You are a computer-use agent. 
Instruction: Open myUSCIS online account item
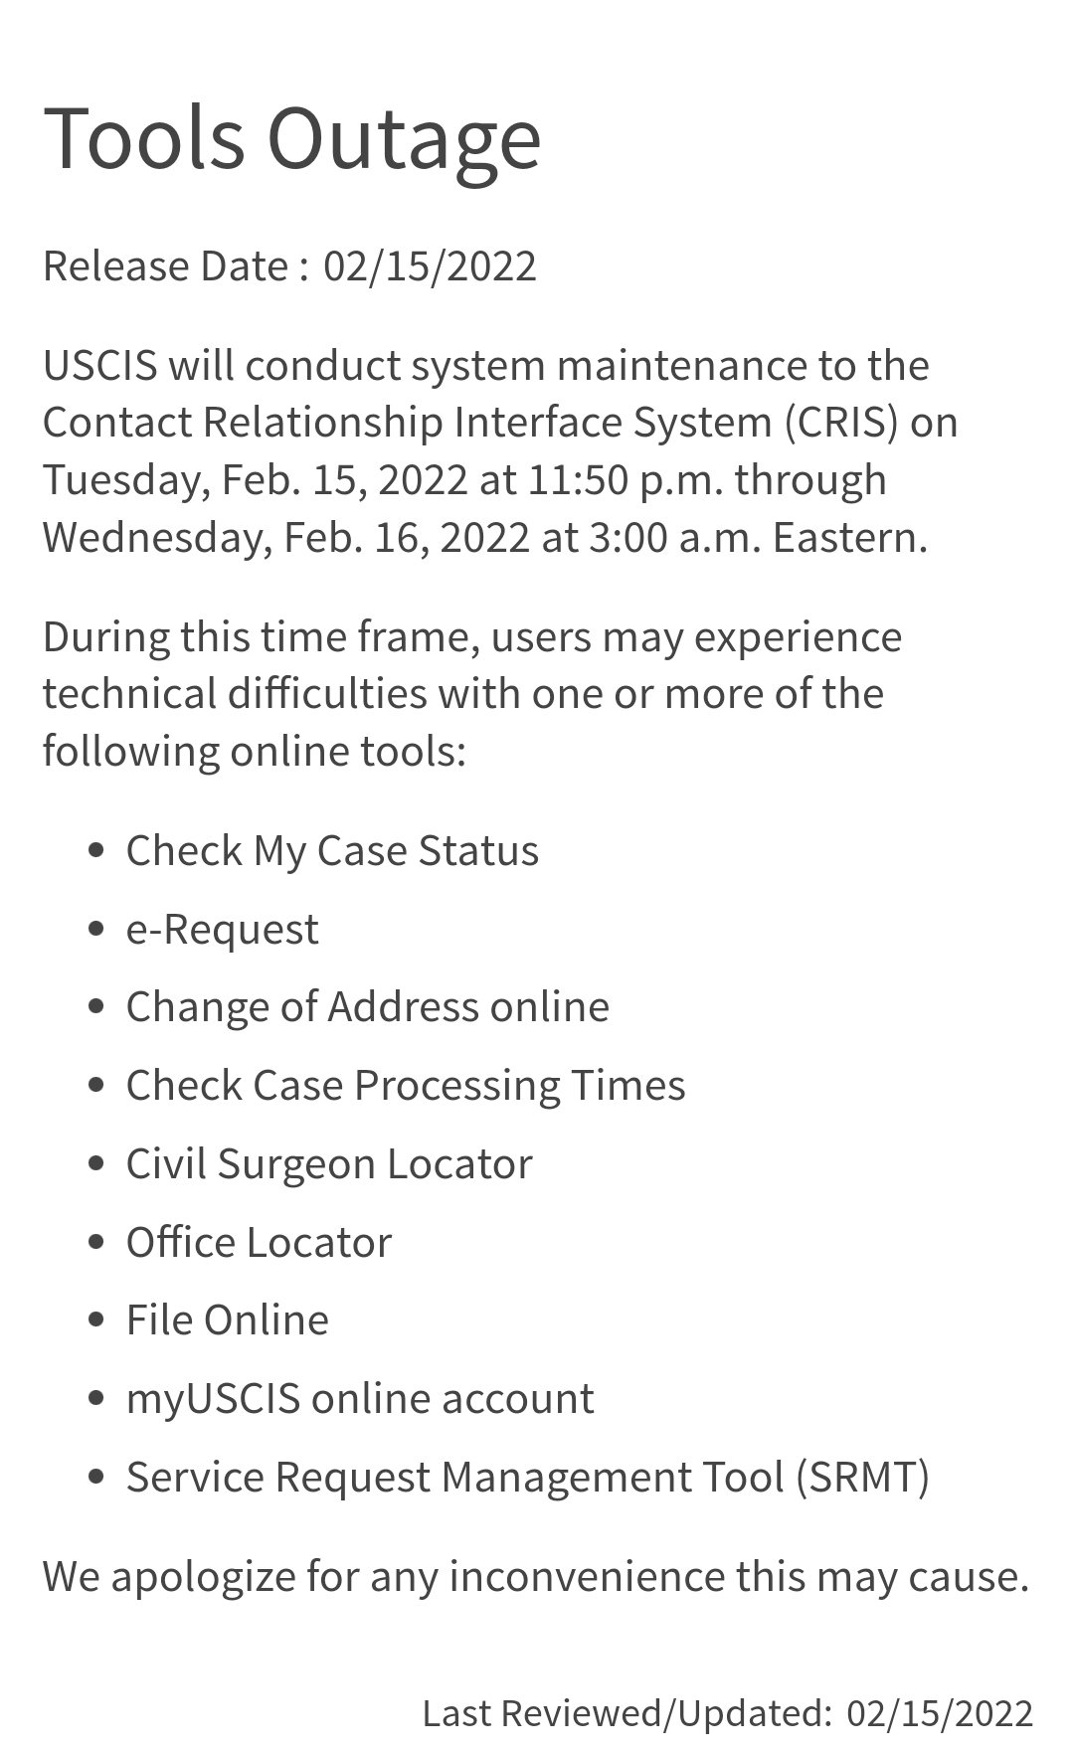click(x=359, y=1399)
